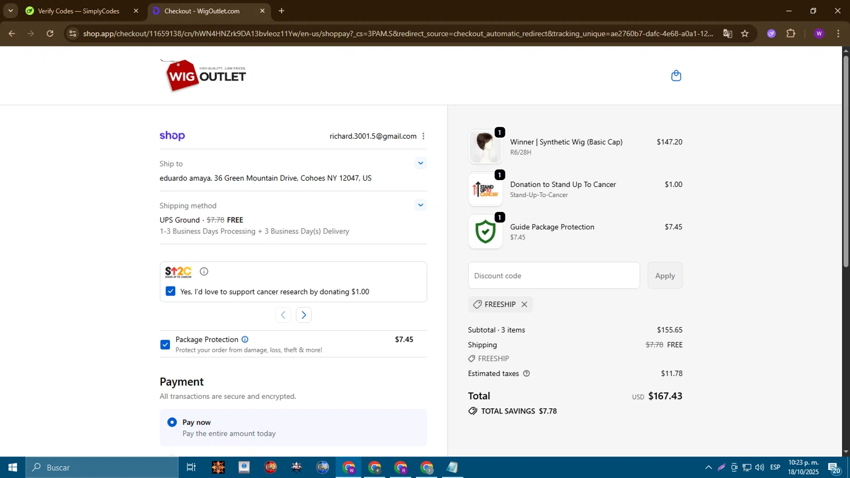Screen dimensions: 850x478
Task: Go to previous donation slide arrow
Action: click(x=283, y=315)
